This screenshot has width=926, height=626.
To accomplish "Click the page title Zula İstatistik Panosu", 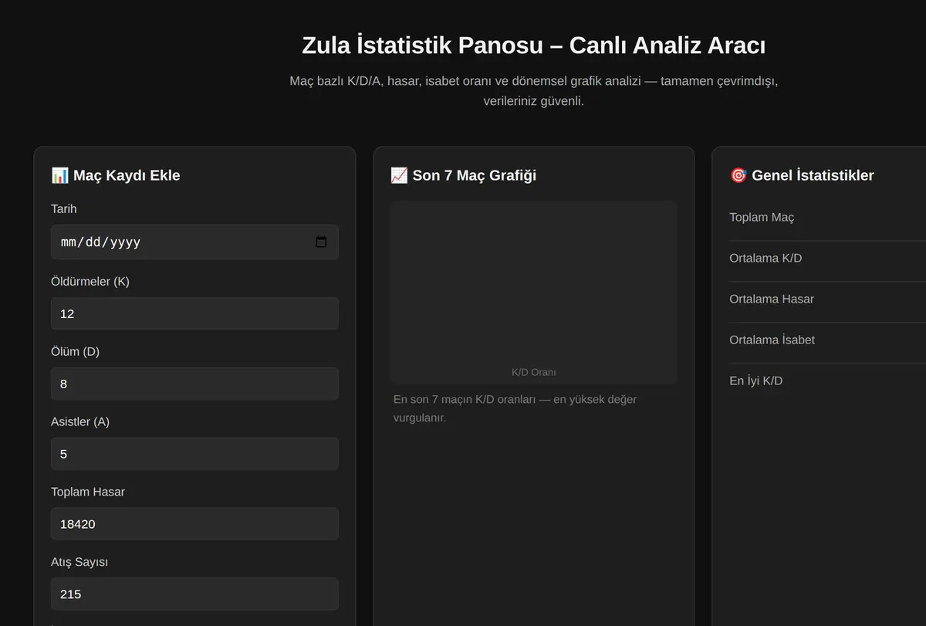I will coord(533,46).
